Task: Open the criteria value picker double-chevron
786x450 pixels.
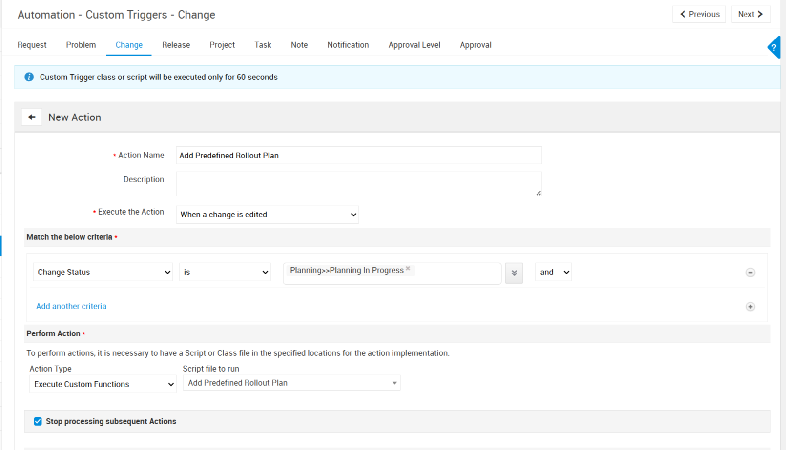Action: click(514, 273)
